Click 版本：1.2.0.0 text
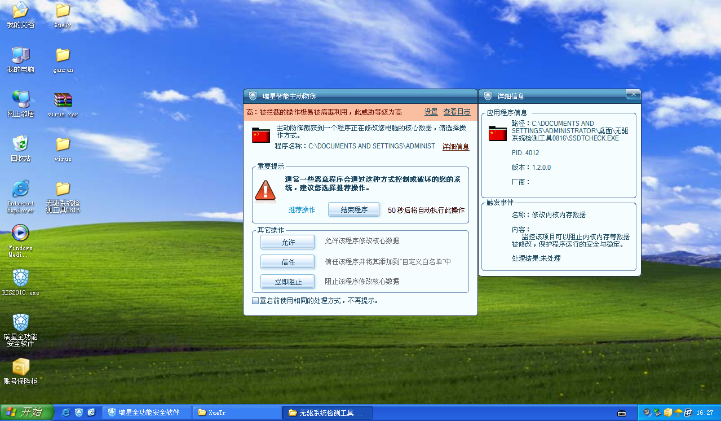721x421 pixels. click(x=531, y=168)
